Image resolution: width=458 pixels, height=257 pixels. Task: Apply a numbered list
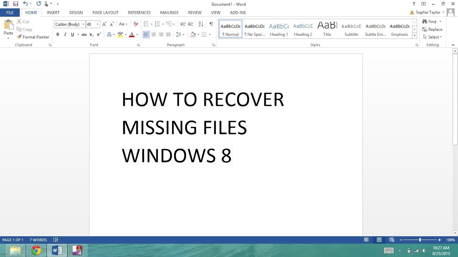(x=157, y=24)
